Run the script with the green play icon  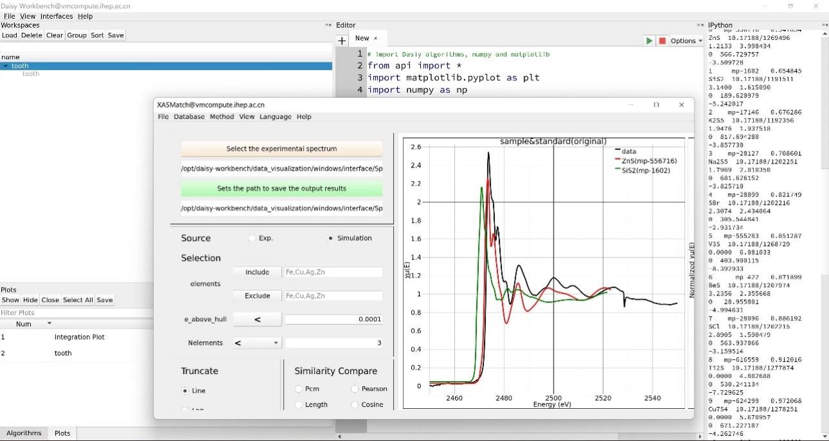tap(649, 41)
